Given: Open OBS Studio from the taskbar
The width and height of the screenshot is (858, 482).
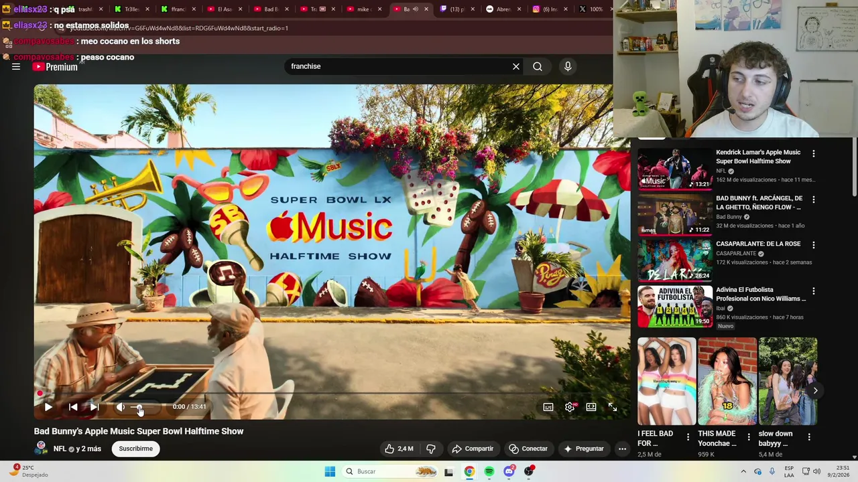Looking at the screenshot, I should 530,471.
